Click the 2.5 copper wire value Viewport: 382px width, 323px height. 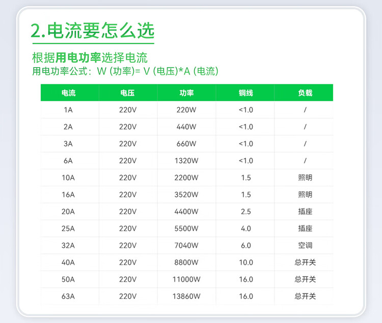tap(246, 211)
